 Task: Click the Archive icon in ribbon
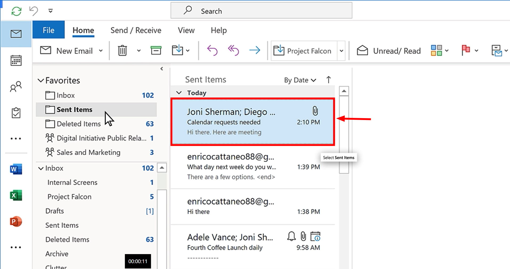click(x=156, y=51)
